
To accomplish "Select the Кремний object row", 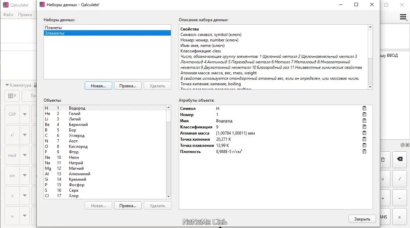I will [x=105, y=179].
